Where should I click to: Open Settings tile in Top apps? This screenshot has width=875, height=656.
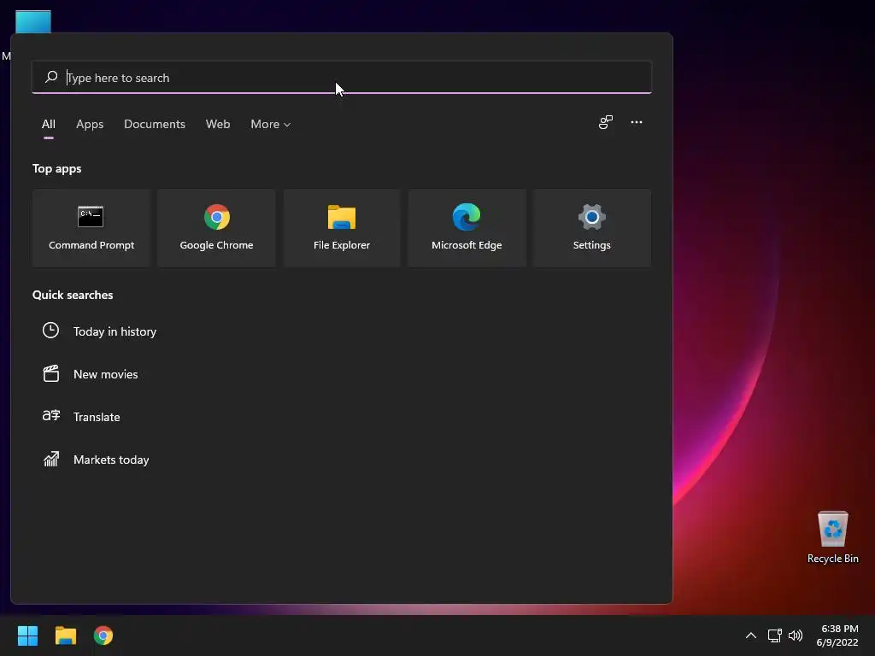click(x=592, y=227)
